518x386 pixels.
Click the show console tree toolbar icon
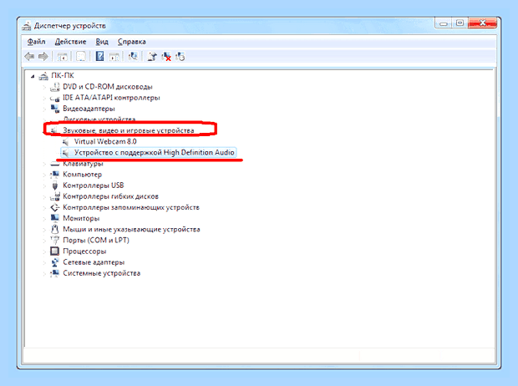coord(62,57)
